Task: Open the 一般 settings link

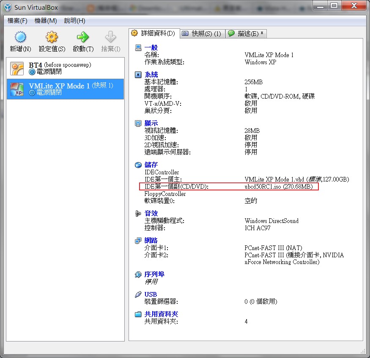Action: point(151,48)
